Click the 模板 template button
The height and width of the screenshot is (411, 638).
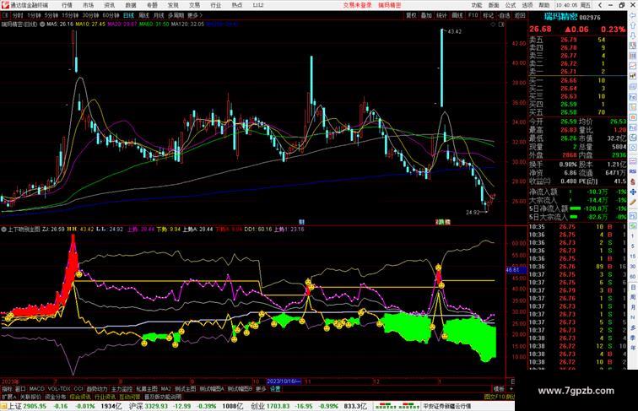[x=499, y=389]
